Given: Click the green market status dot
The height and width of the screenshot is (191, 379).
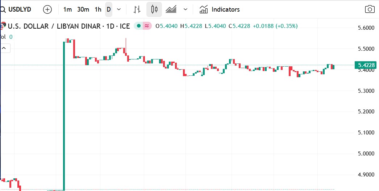Looking at the screenshot, I should (138, 26).
